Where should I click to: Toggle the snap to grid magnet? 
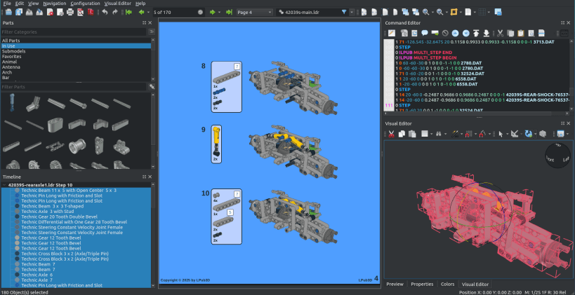click(x=468, y=134)
